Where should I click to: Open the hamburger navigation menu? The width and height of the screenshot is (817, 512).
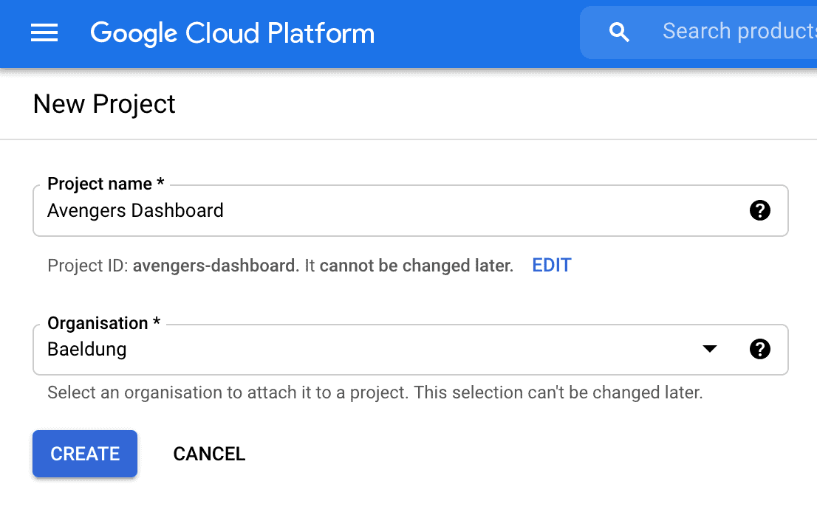[44, 33]
